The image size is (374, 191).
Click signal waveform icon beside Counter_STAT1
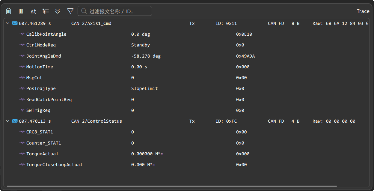(22, 143)
